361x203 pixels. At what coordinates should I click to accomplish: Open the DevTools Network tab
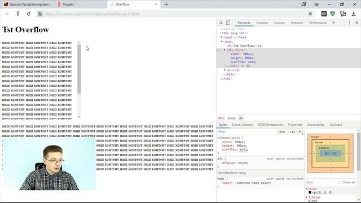pyautogui.click(x=297, y=23)
